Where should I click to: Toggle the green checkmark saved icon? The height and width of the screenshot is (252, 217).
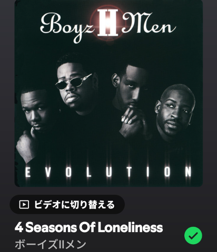[193, 236]
